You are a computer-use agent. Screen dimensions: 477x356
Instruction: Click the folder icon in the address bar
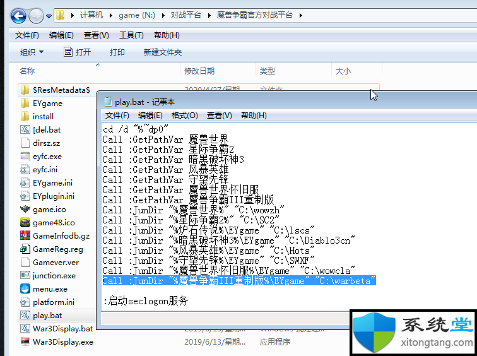(60, 15)
